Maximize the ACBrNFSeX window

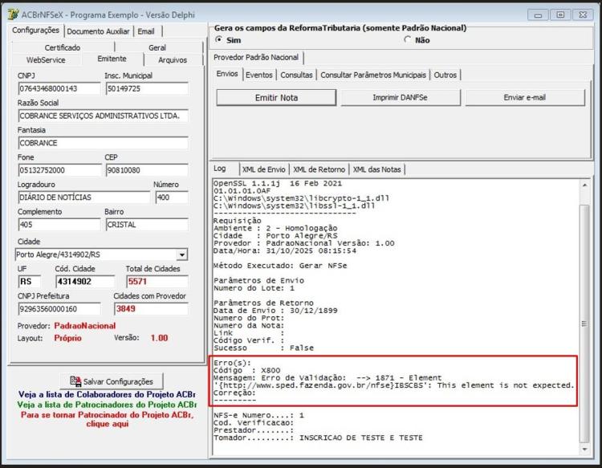(x=560, y=15)
